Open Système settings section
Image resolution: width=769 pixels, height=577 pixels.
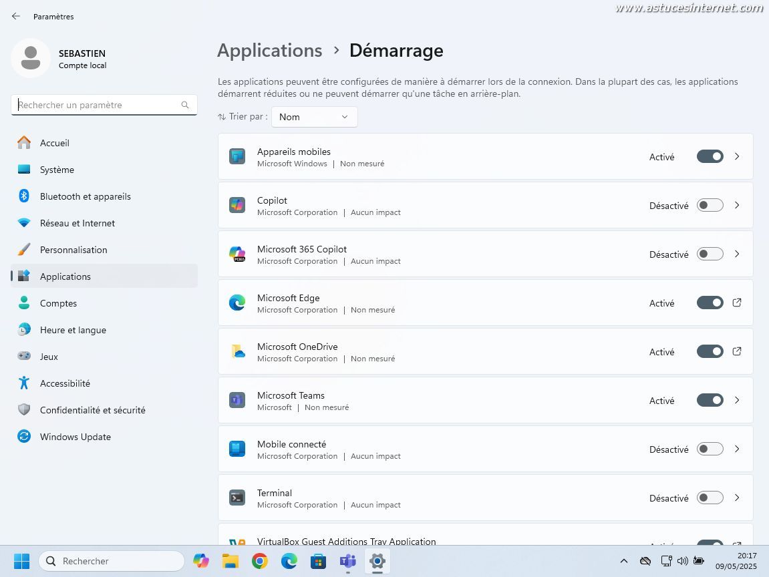(x=104, y=170)
